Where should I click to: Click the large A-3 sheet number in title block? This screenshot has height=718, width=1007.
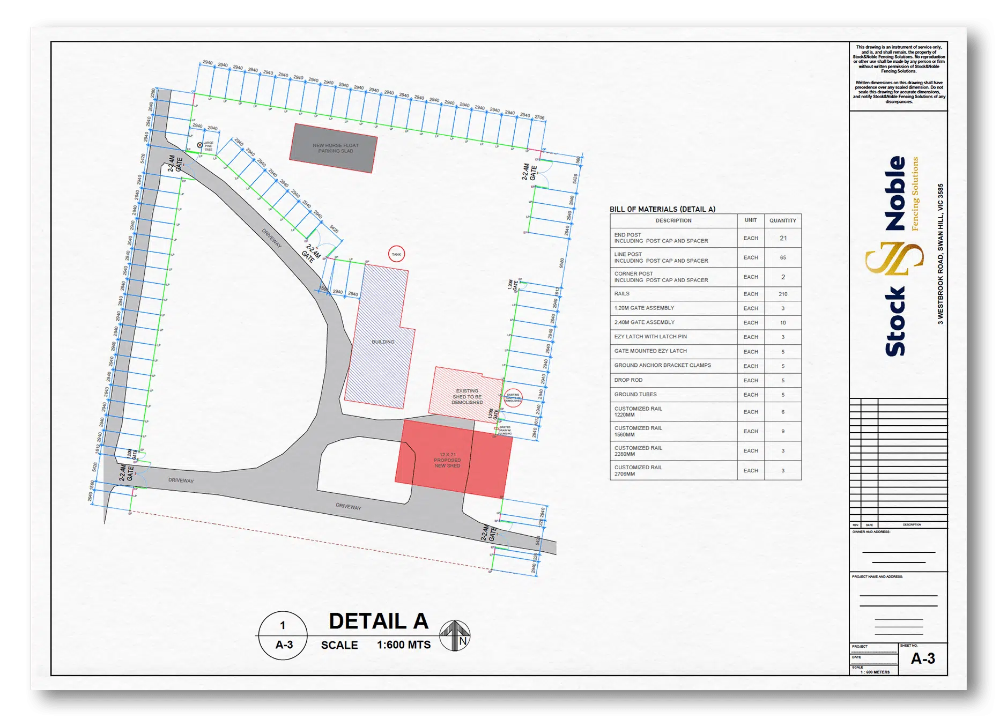pyautogui.click(x=922, y=658)
